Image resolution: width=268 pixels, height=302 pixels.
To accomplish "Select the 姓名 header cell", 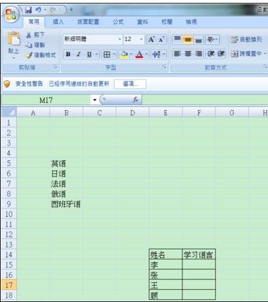I will click(x=165, y=255).
